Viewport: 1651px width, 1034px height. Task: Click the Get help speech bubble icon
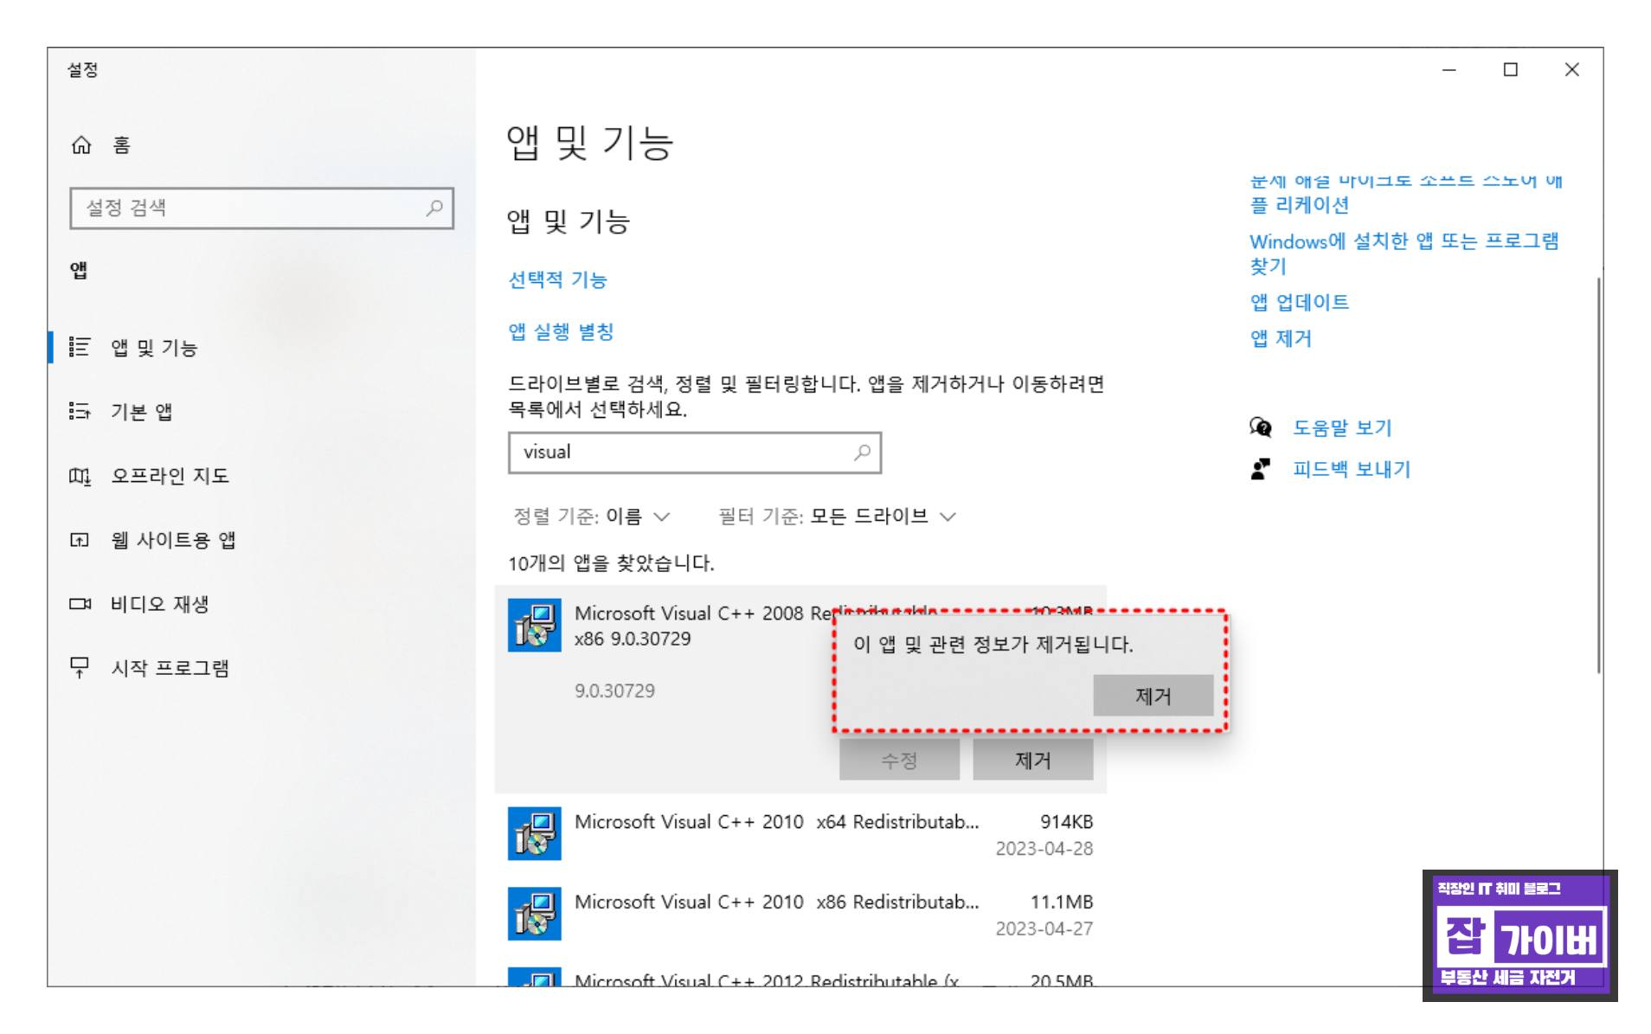tap(1261, 427)
